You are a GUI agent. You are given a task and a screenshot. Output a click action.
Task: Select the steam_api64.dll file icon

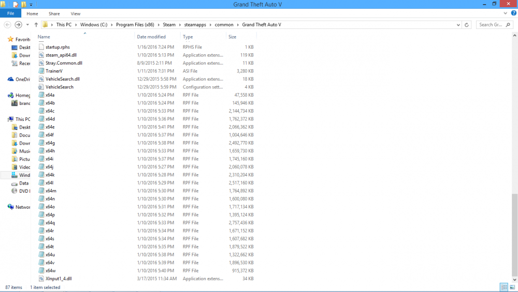pos(41,55)
